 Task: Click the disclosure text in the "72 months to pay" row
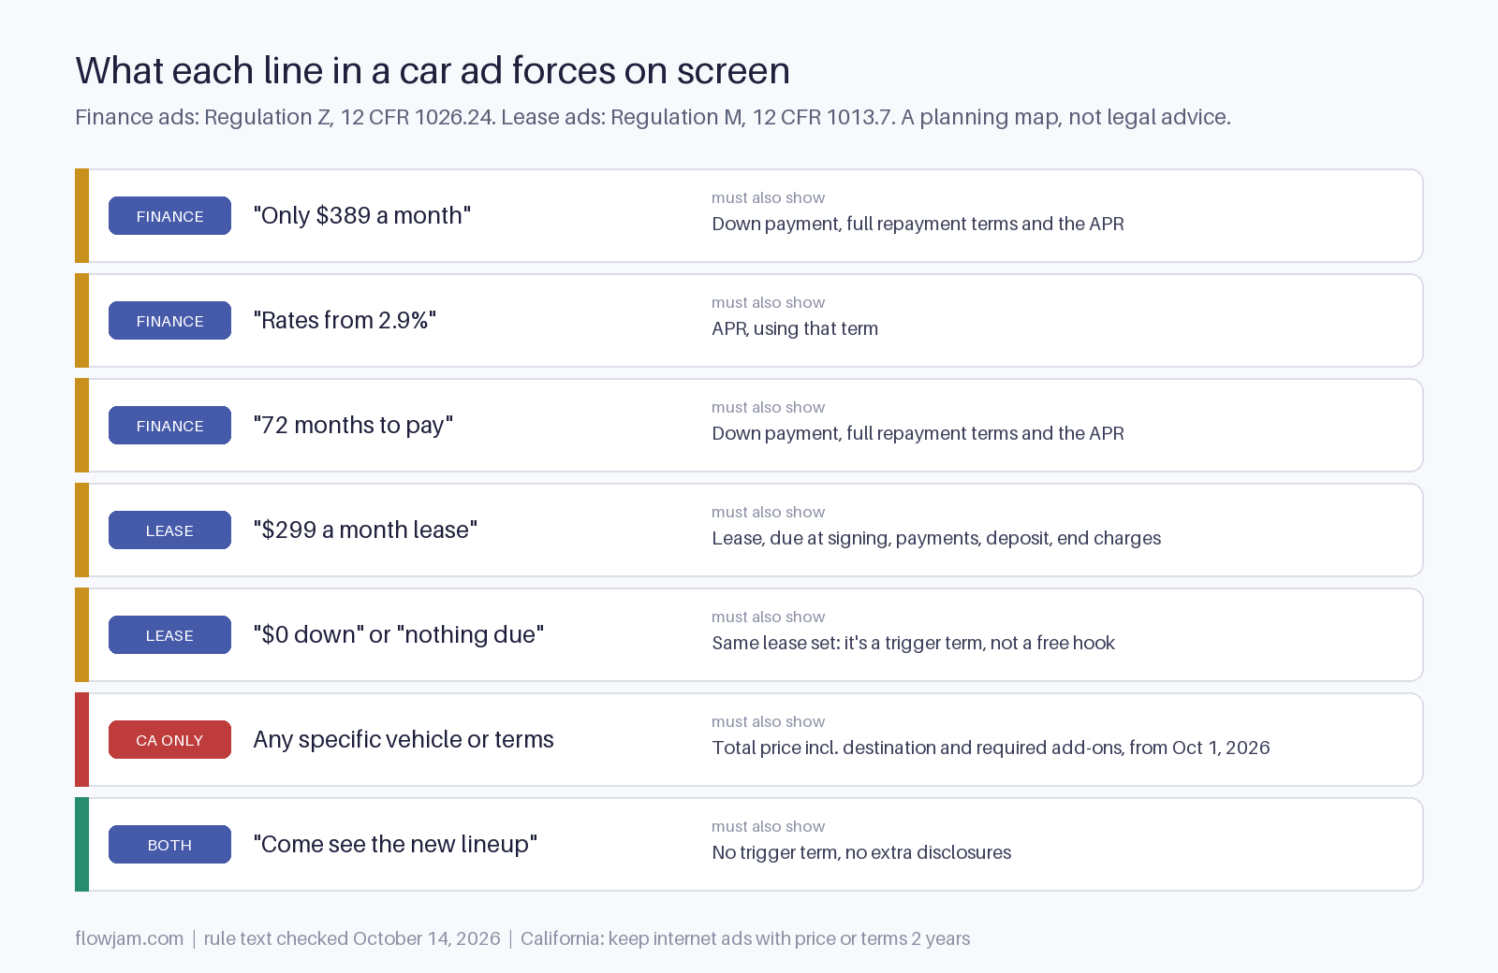pos(918,434)
